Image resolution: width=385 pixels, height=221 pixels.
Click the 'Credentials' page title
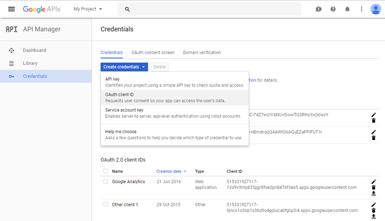(x=117, y=29)
